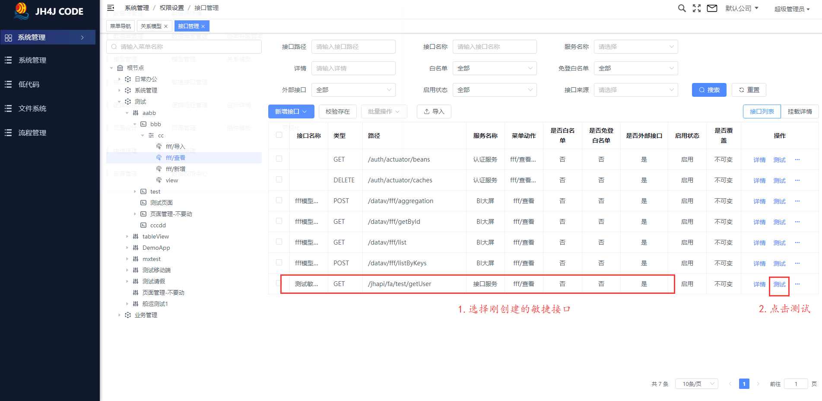
Task: Toggle the select-all checkbox in table header
Action: [279, 135]
